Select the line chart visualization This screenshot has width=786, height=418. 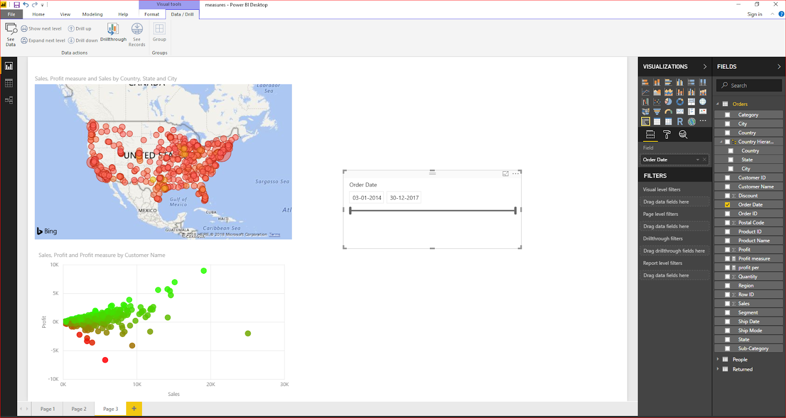(646, 92)
